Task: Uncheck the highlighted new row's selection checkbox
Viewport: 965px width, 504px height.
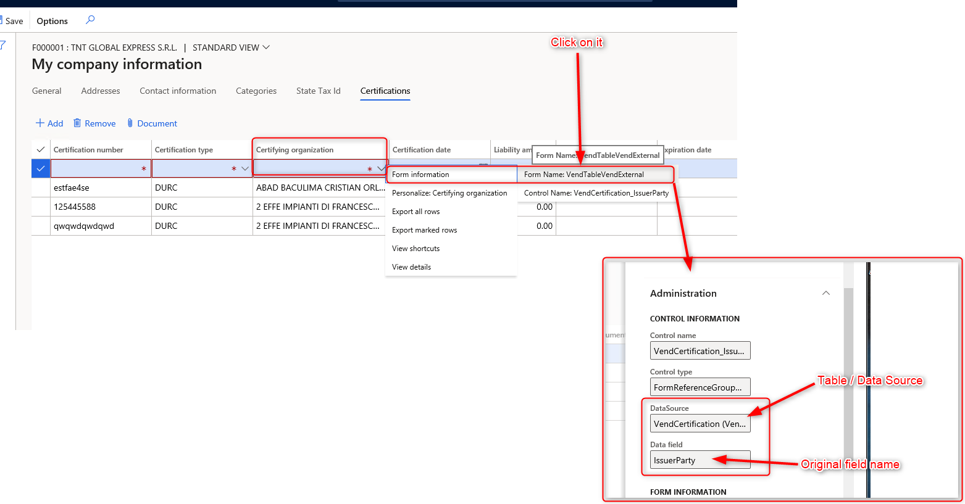Action: click(40, 168)
